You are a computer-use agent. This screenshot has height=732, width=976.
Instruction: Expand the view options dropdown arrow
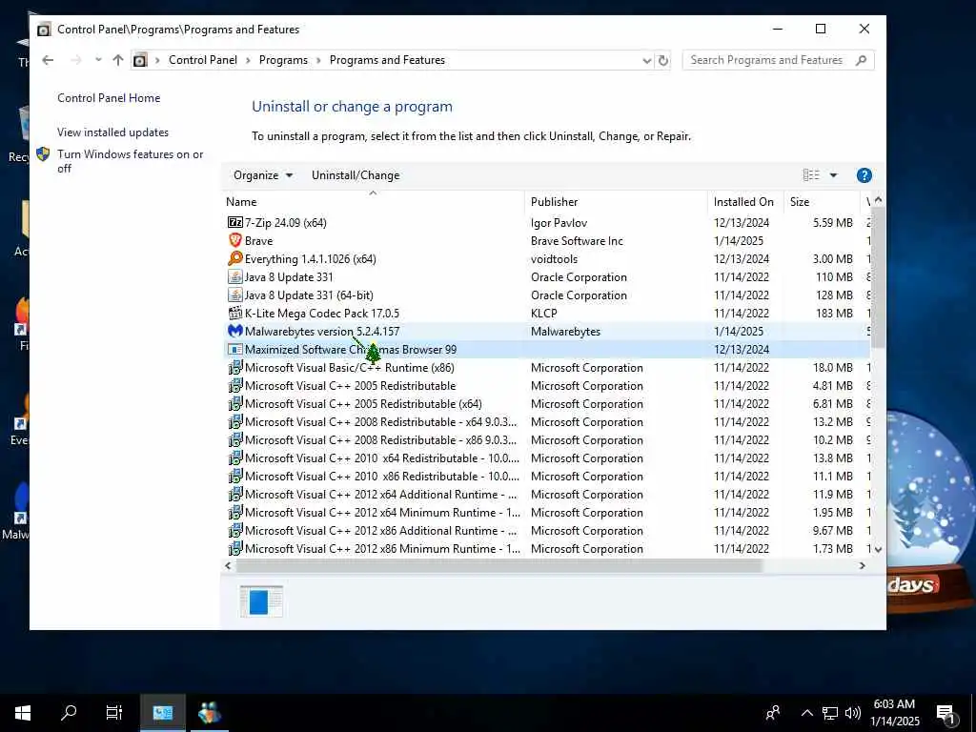833,175
